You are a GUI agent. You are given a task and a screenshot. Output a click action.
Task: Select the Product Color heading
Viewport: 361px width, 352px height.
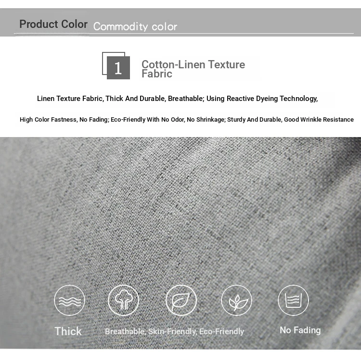pos(53,24)
